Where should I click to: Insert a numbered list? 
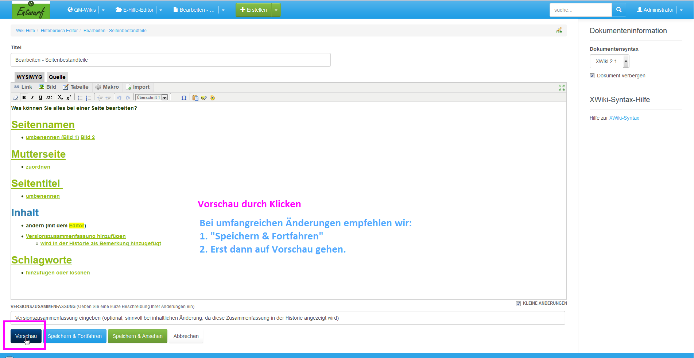[x=89, y=98]
